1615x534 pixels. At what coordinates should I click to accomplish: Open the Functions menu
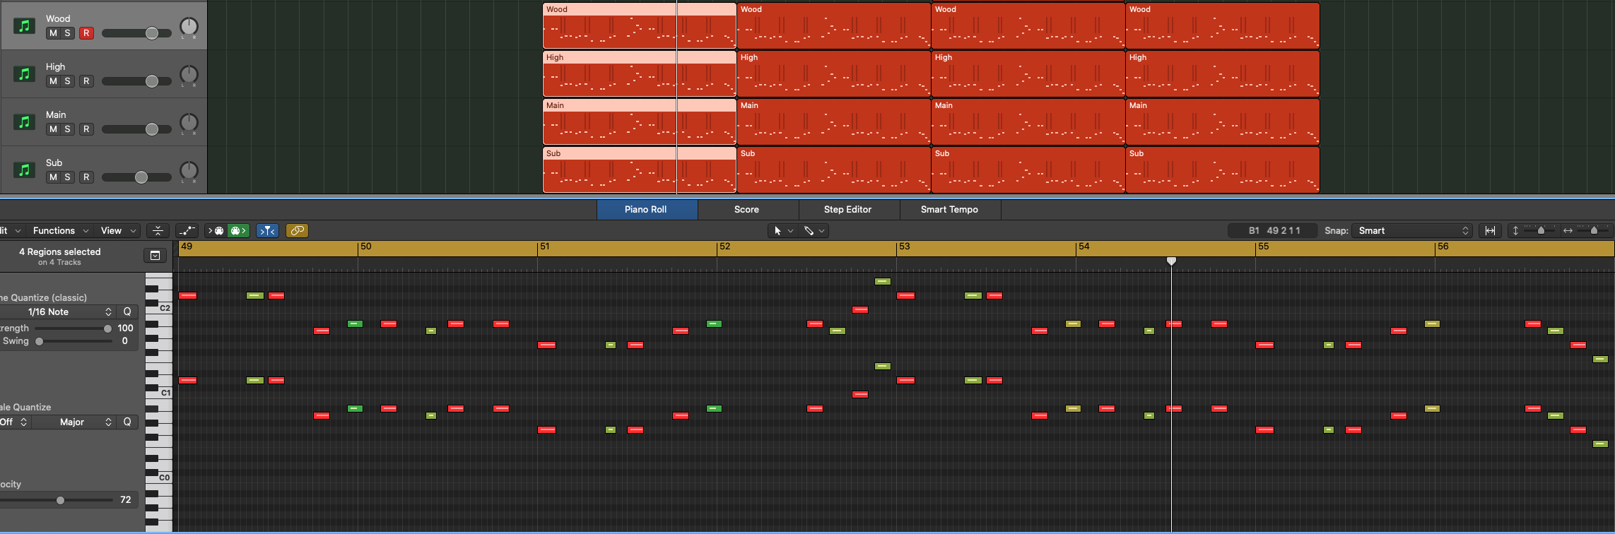click(61, 230)
